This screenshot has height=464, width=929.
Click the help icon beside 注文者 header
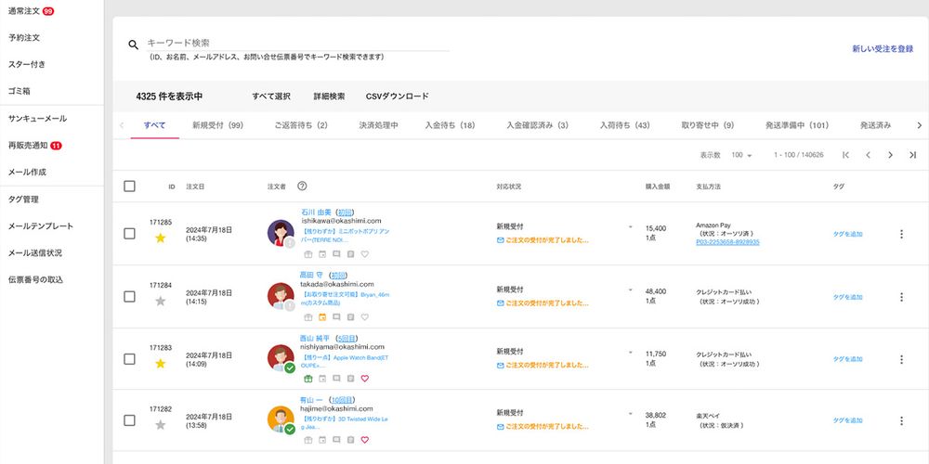click(x=302, y=187)
